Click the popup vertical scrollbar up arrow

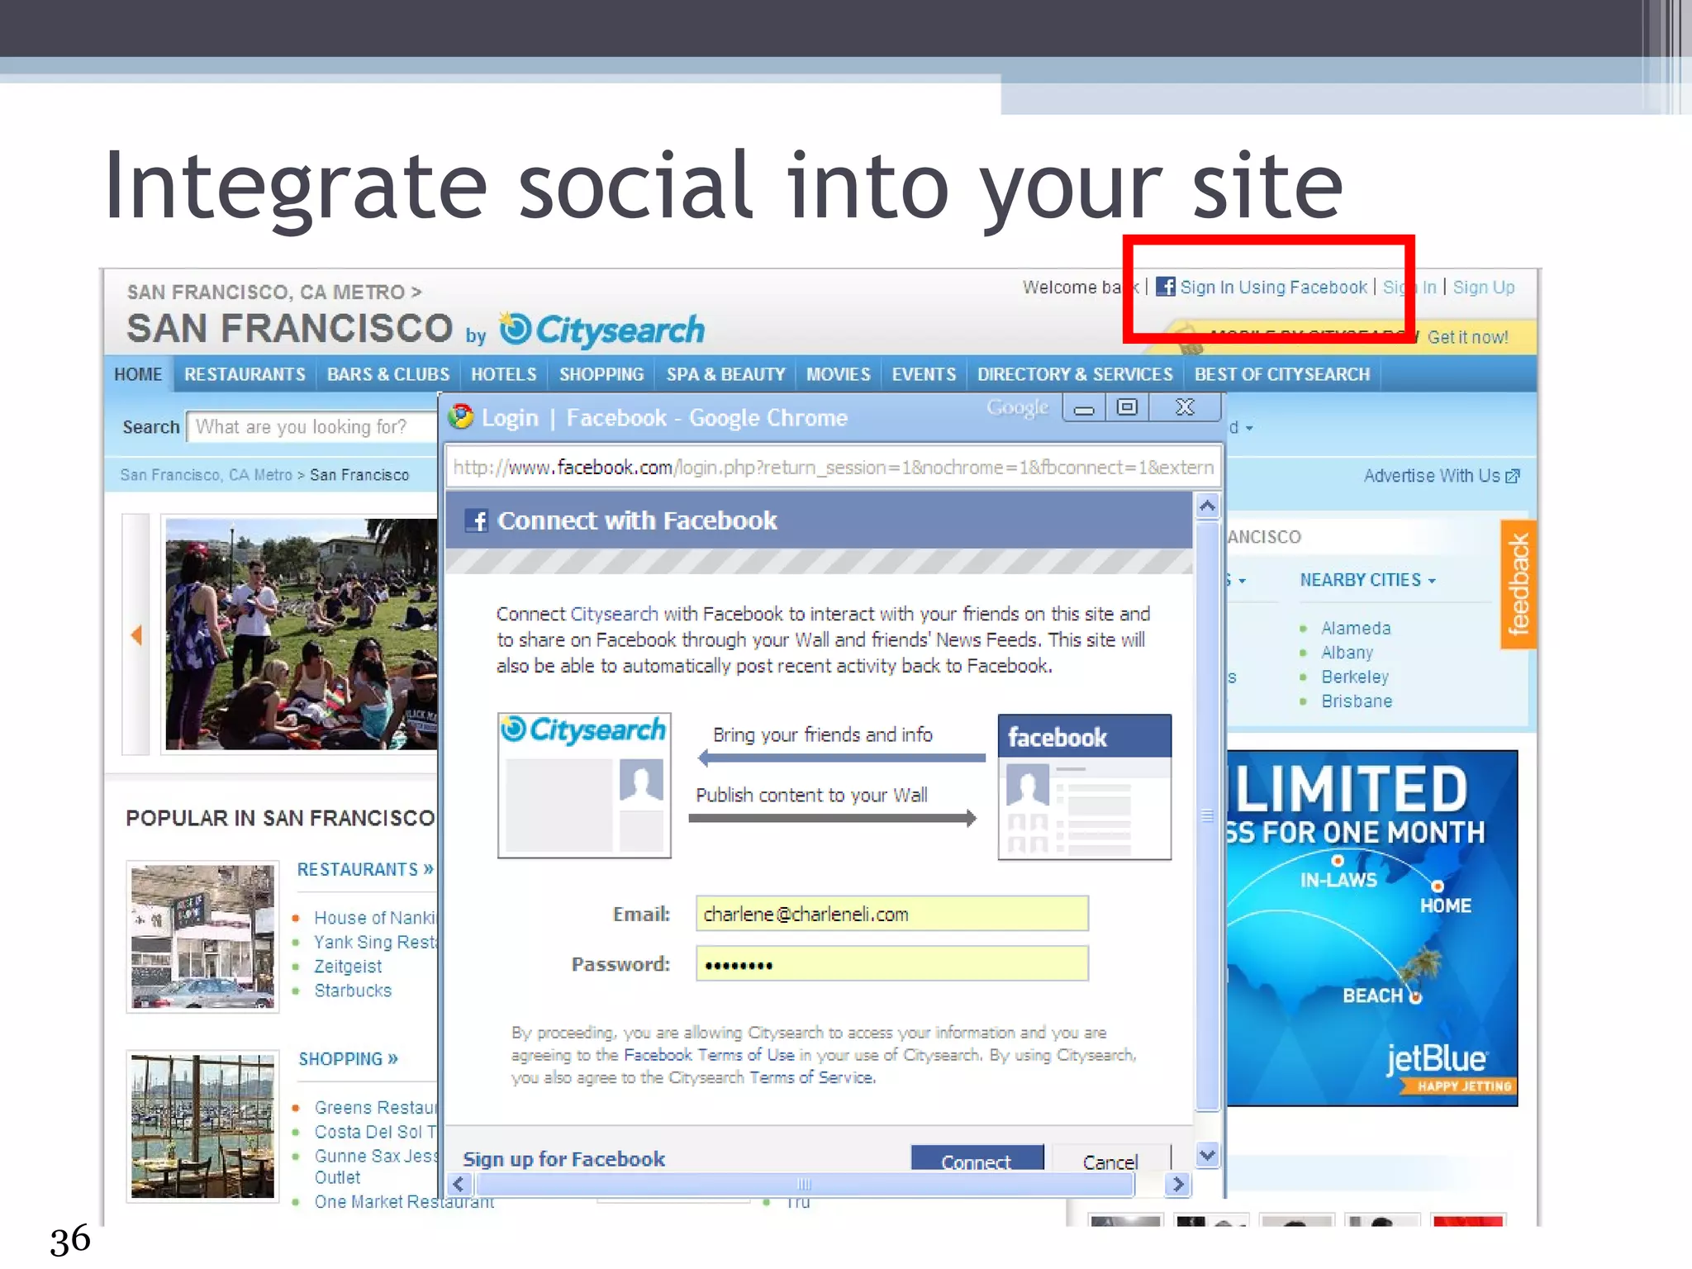(1207, 506)
